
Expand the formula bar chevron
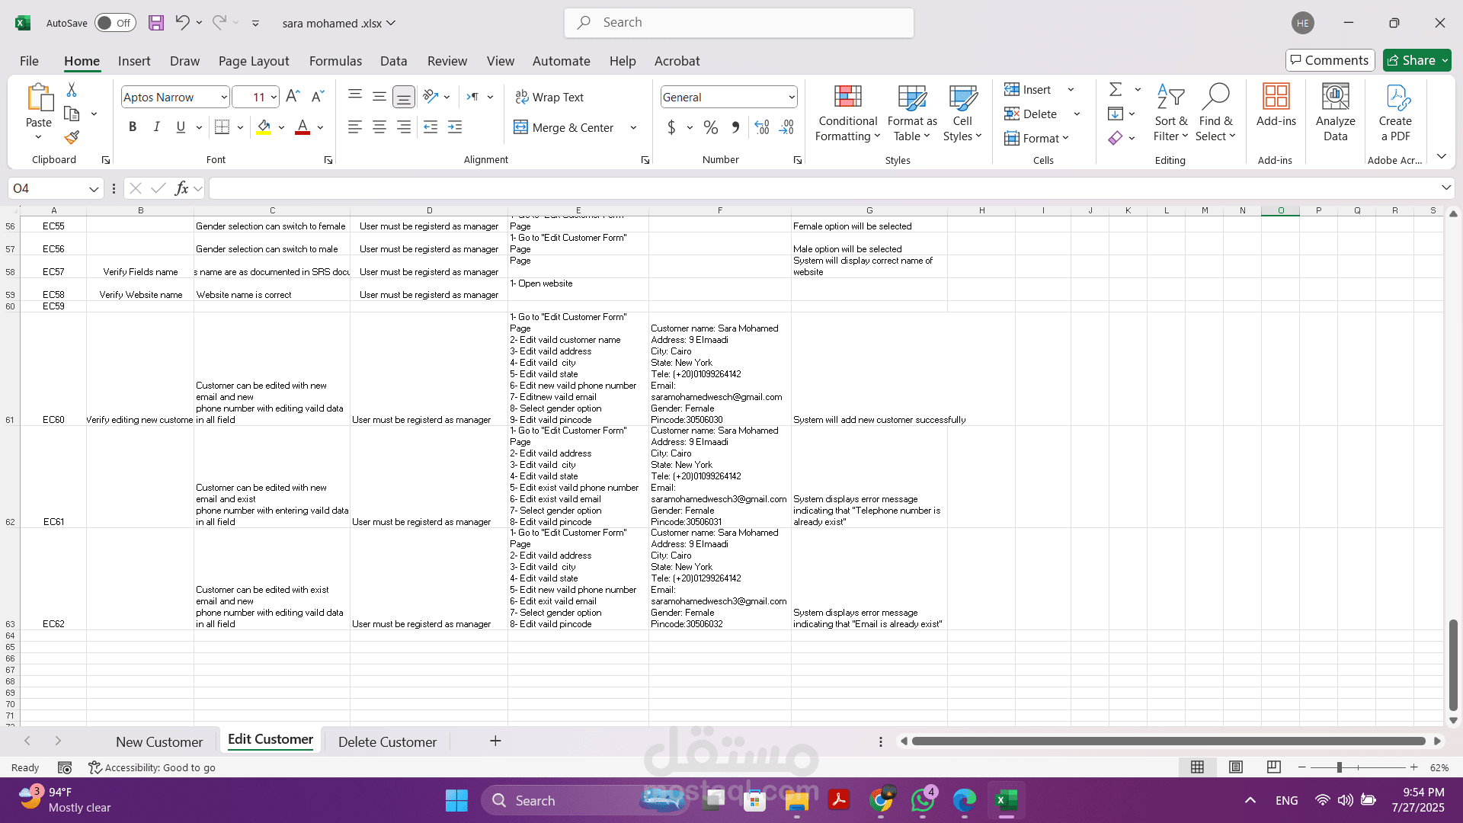(1445, 187)
